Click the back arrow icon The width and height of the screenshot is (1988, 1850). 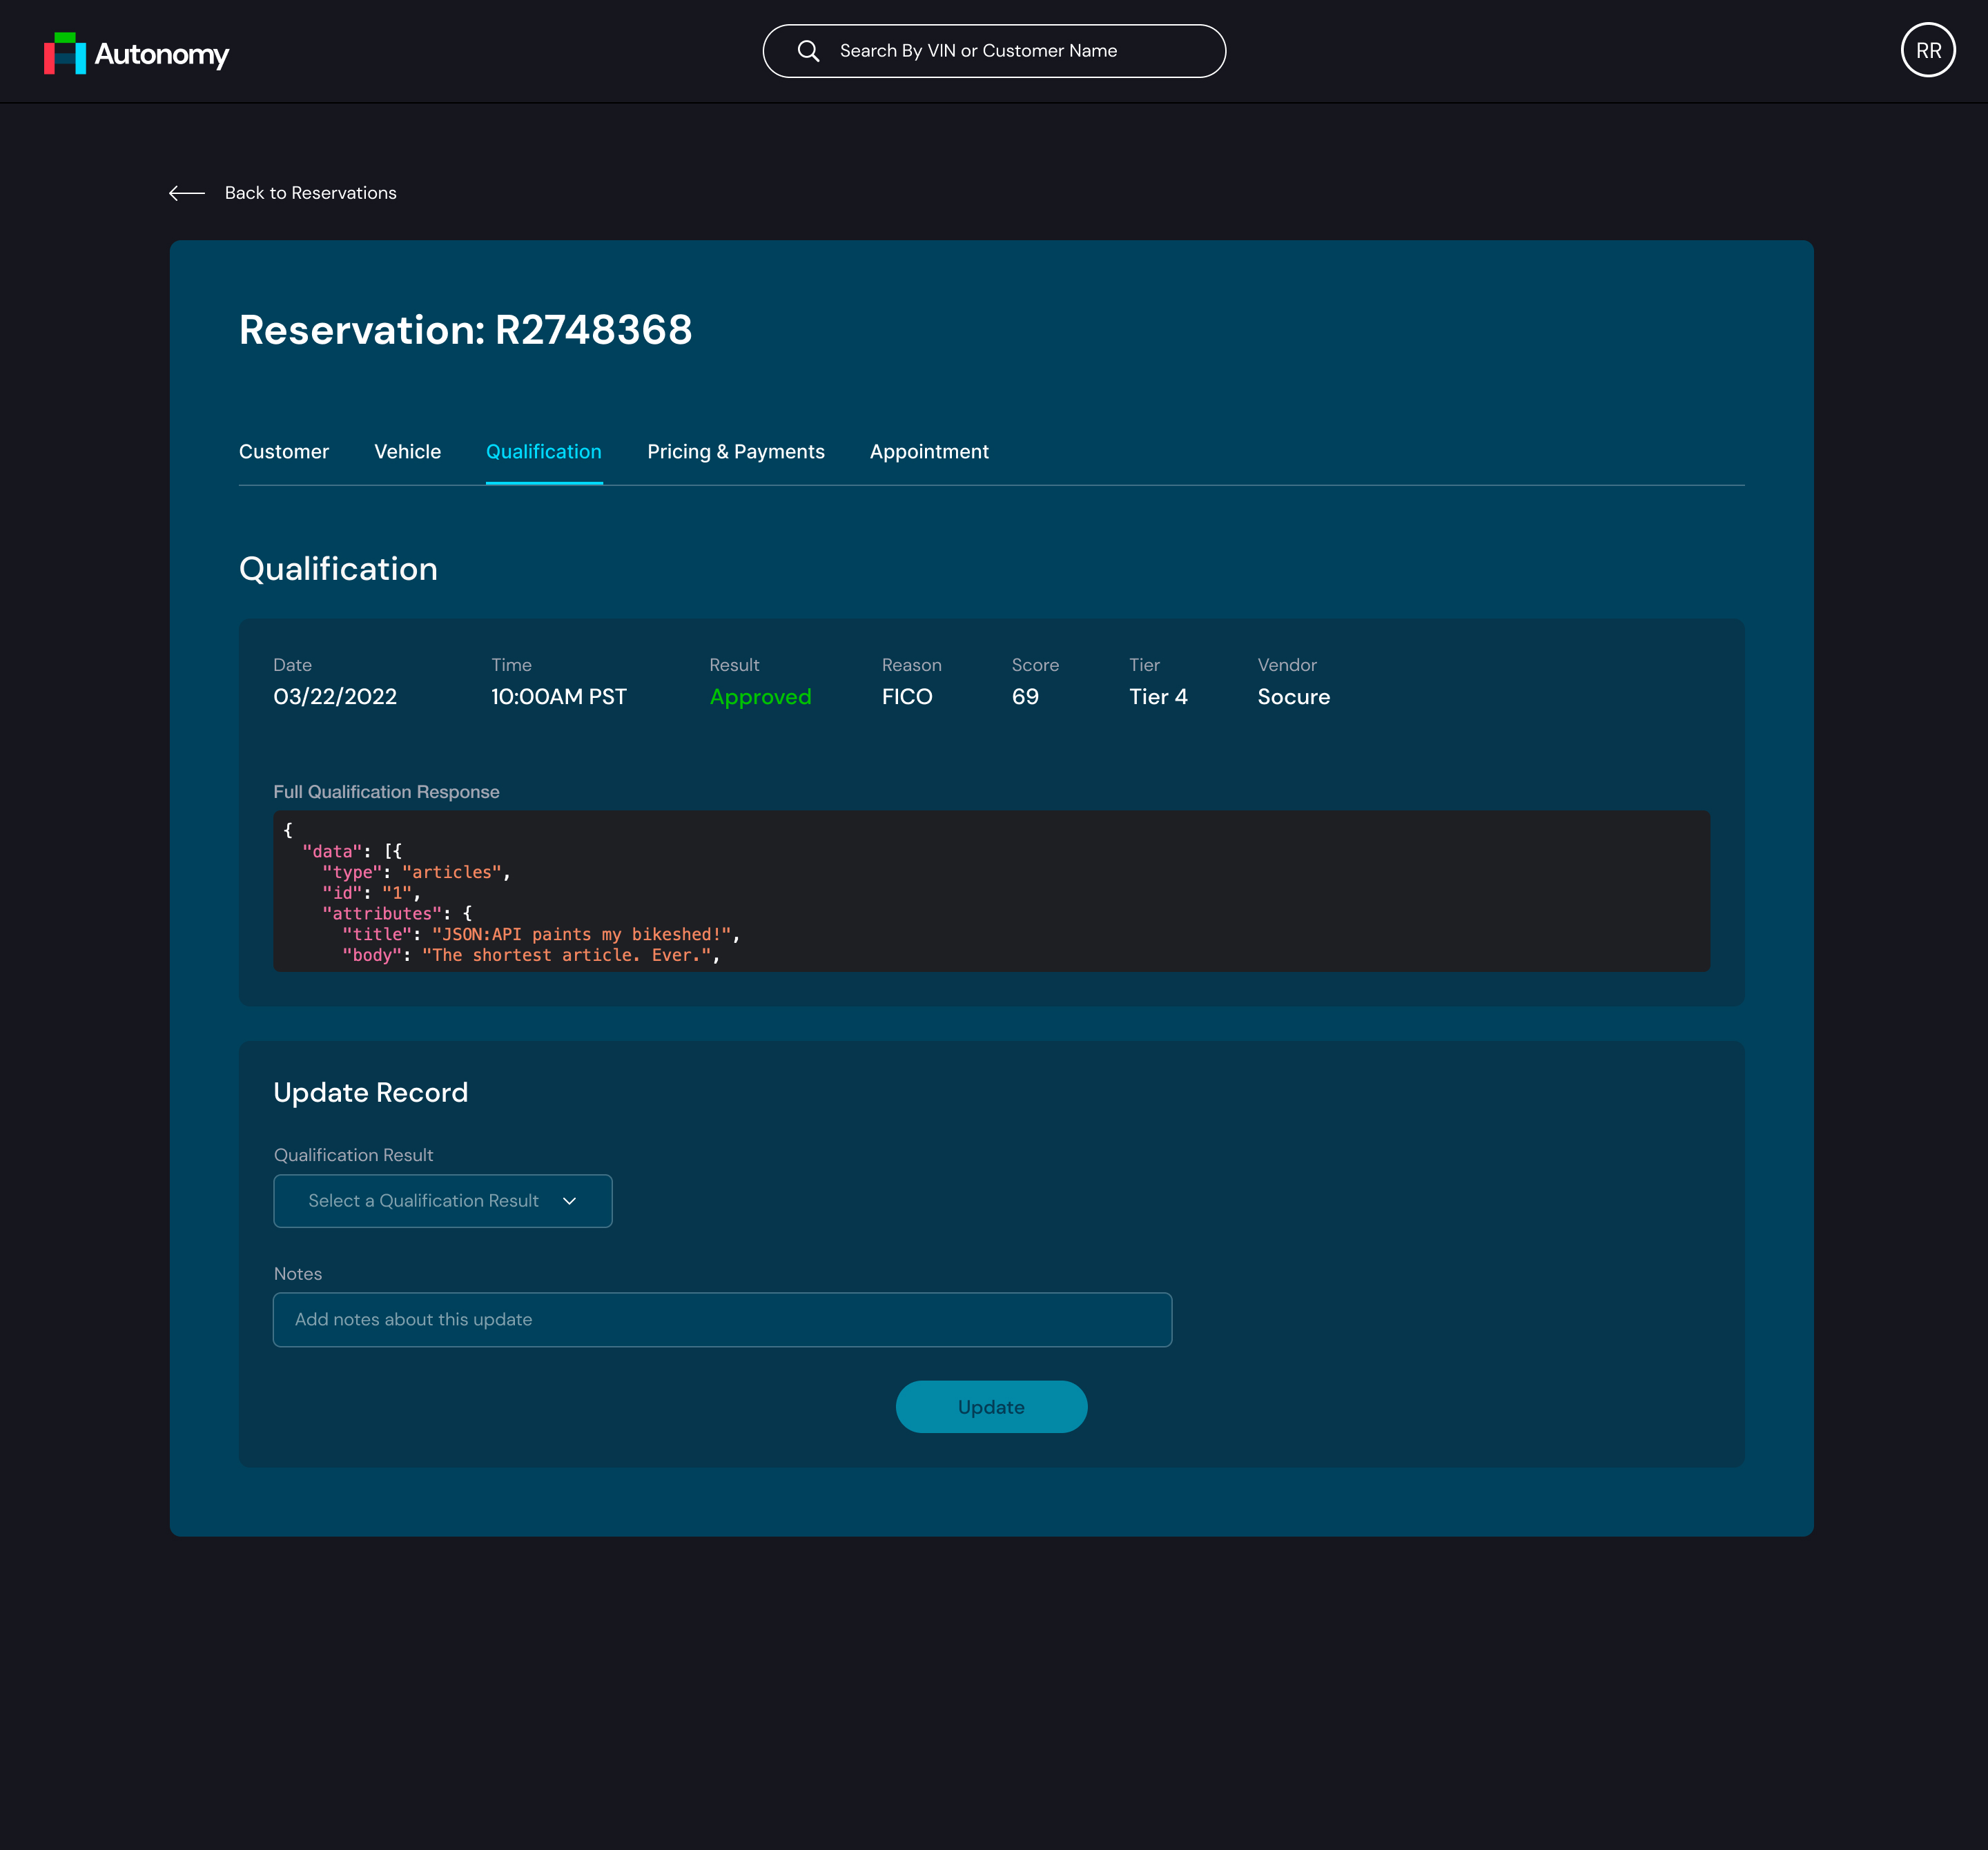pos(187,193)
